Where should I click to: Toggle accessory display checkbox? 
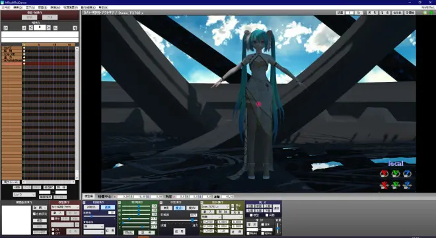233,206
